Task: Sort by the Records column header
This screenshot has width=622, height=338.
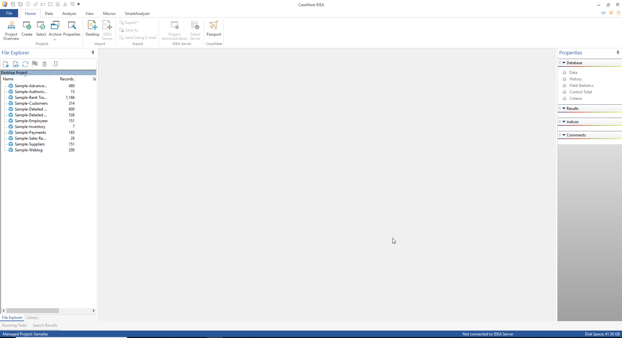Action: coord(63,79)
